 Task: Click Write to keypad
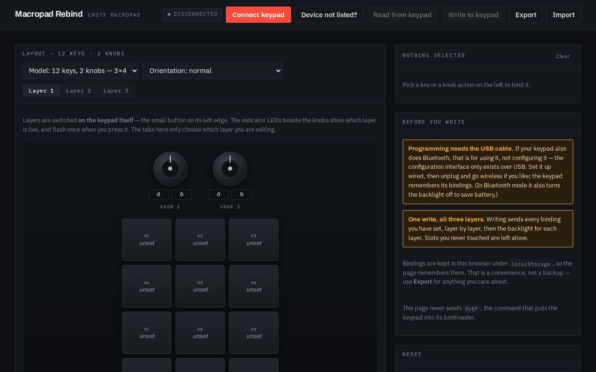coord(474,15)
